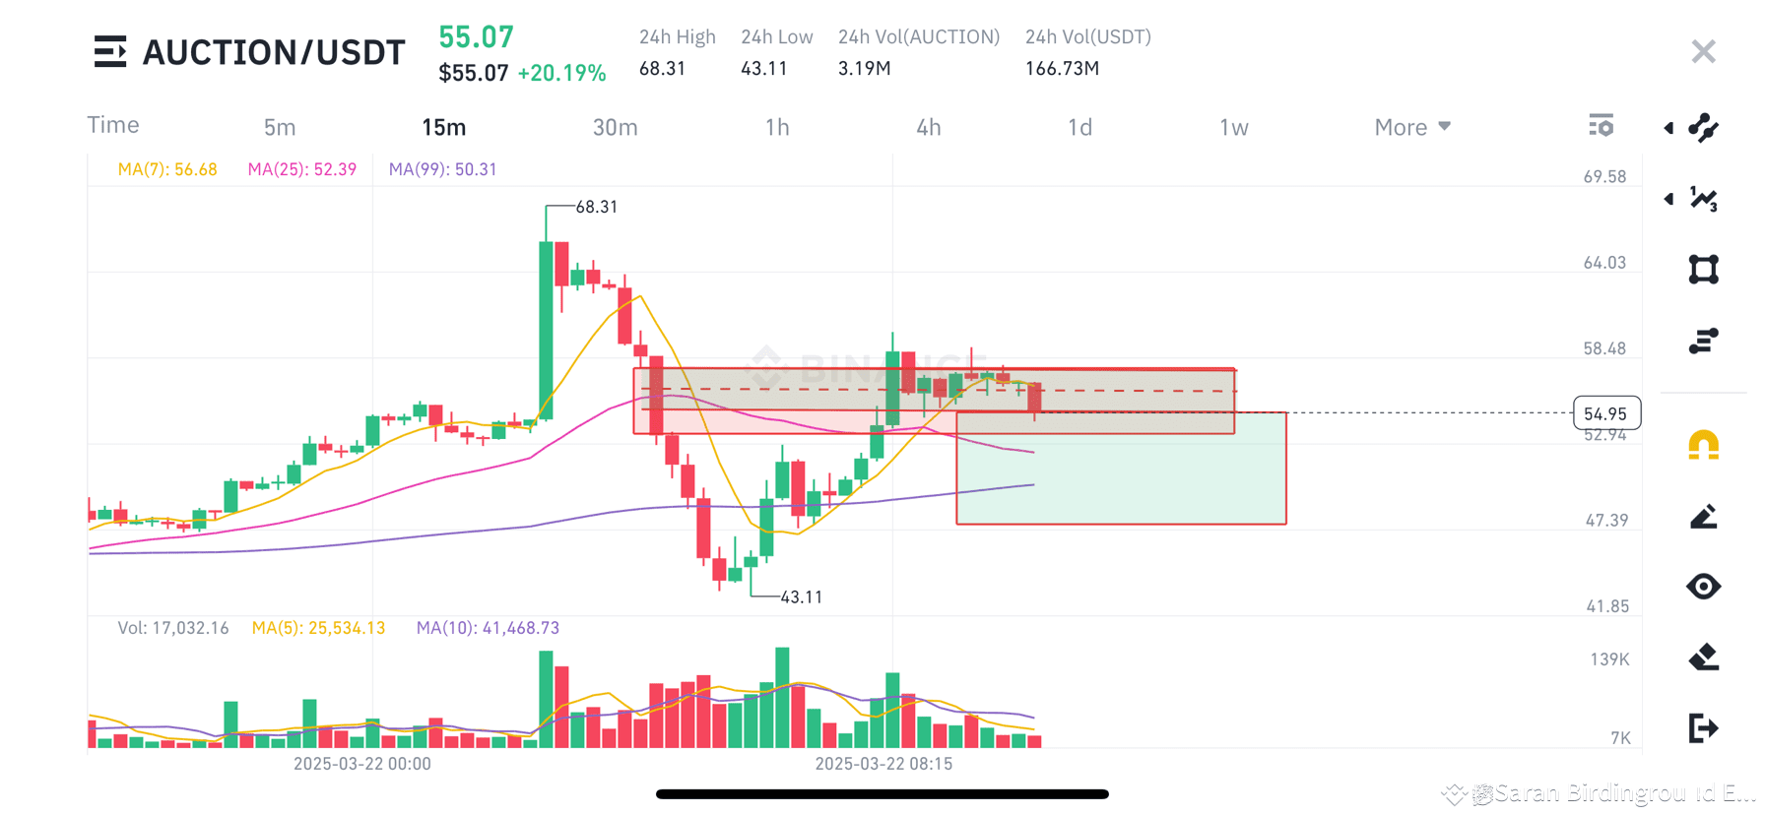Click the green take-profit zone rectangle

point(1121,469)
